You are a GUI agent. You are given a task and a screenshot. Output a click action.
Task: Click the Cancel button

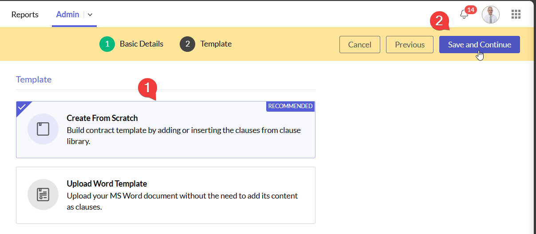click(x=359, y=44)
